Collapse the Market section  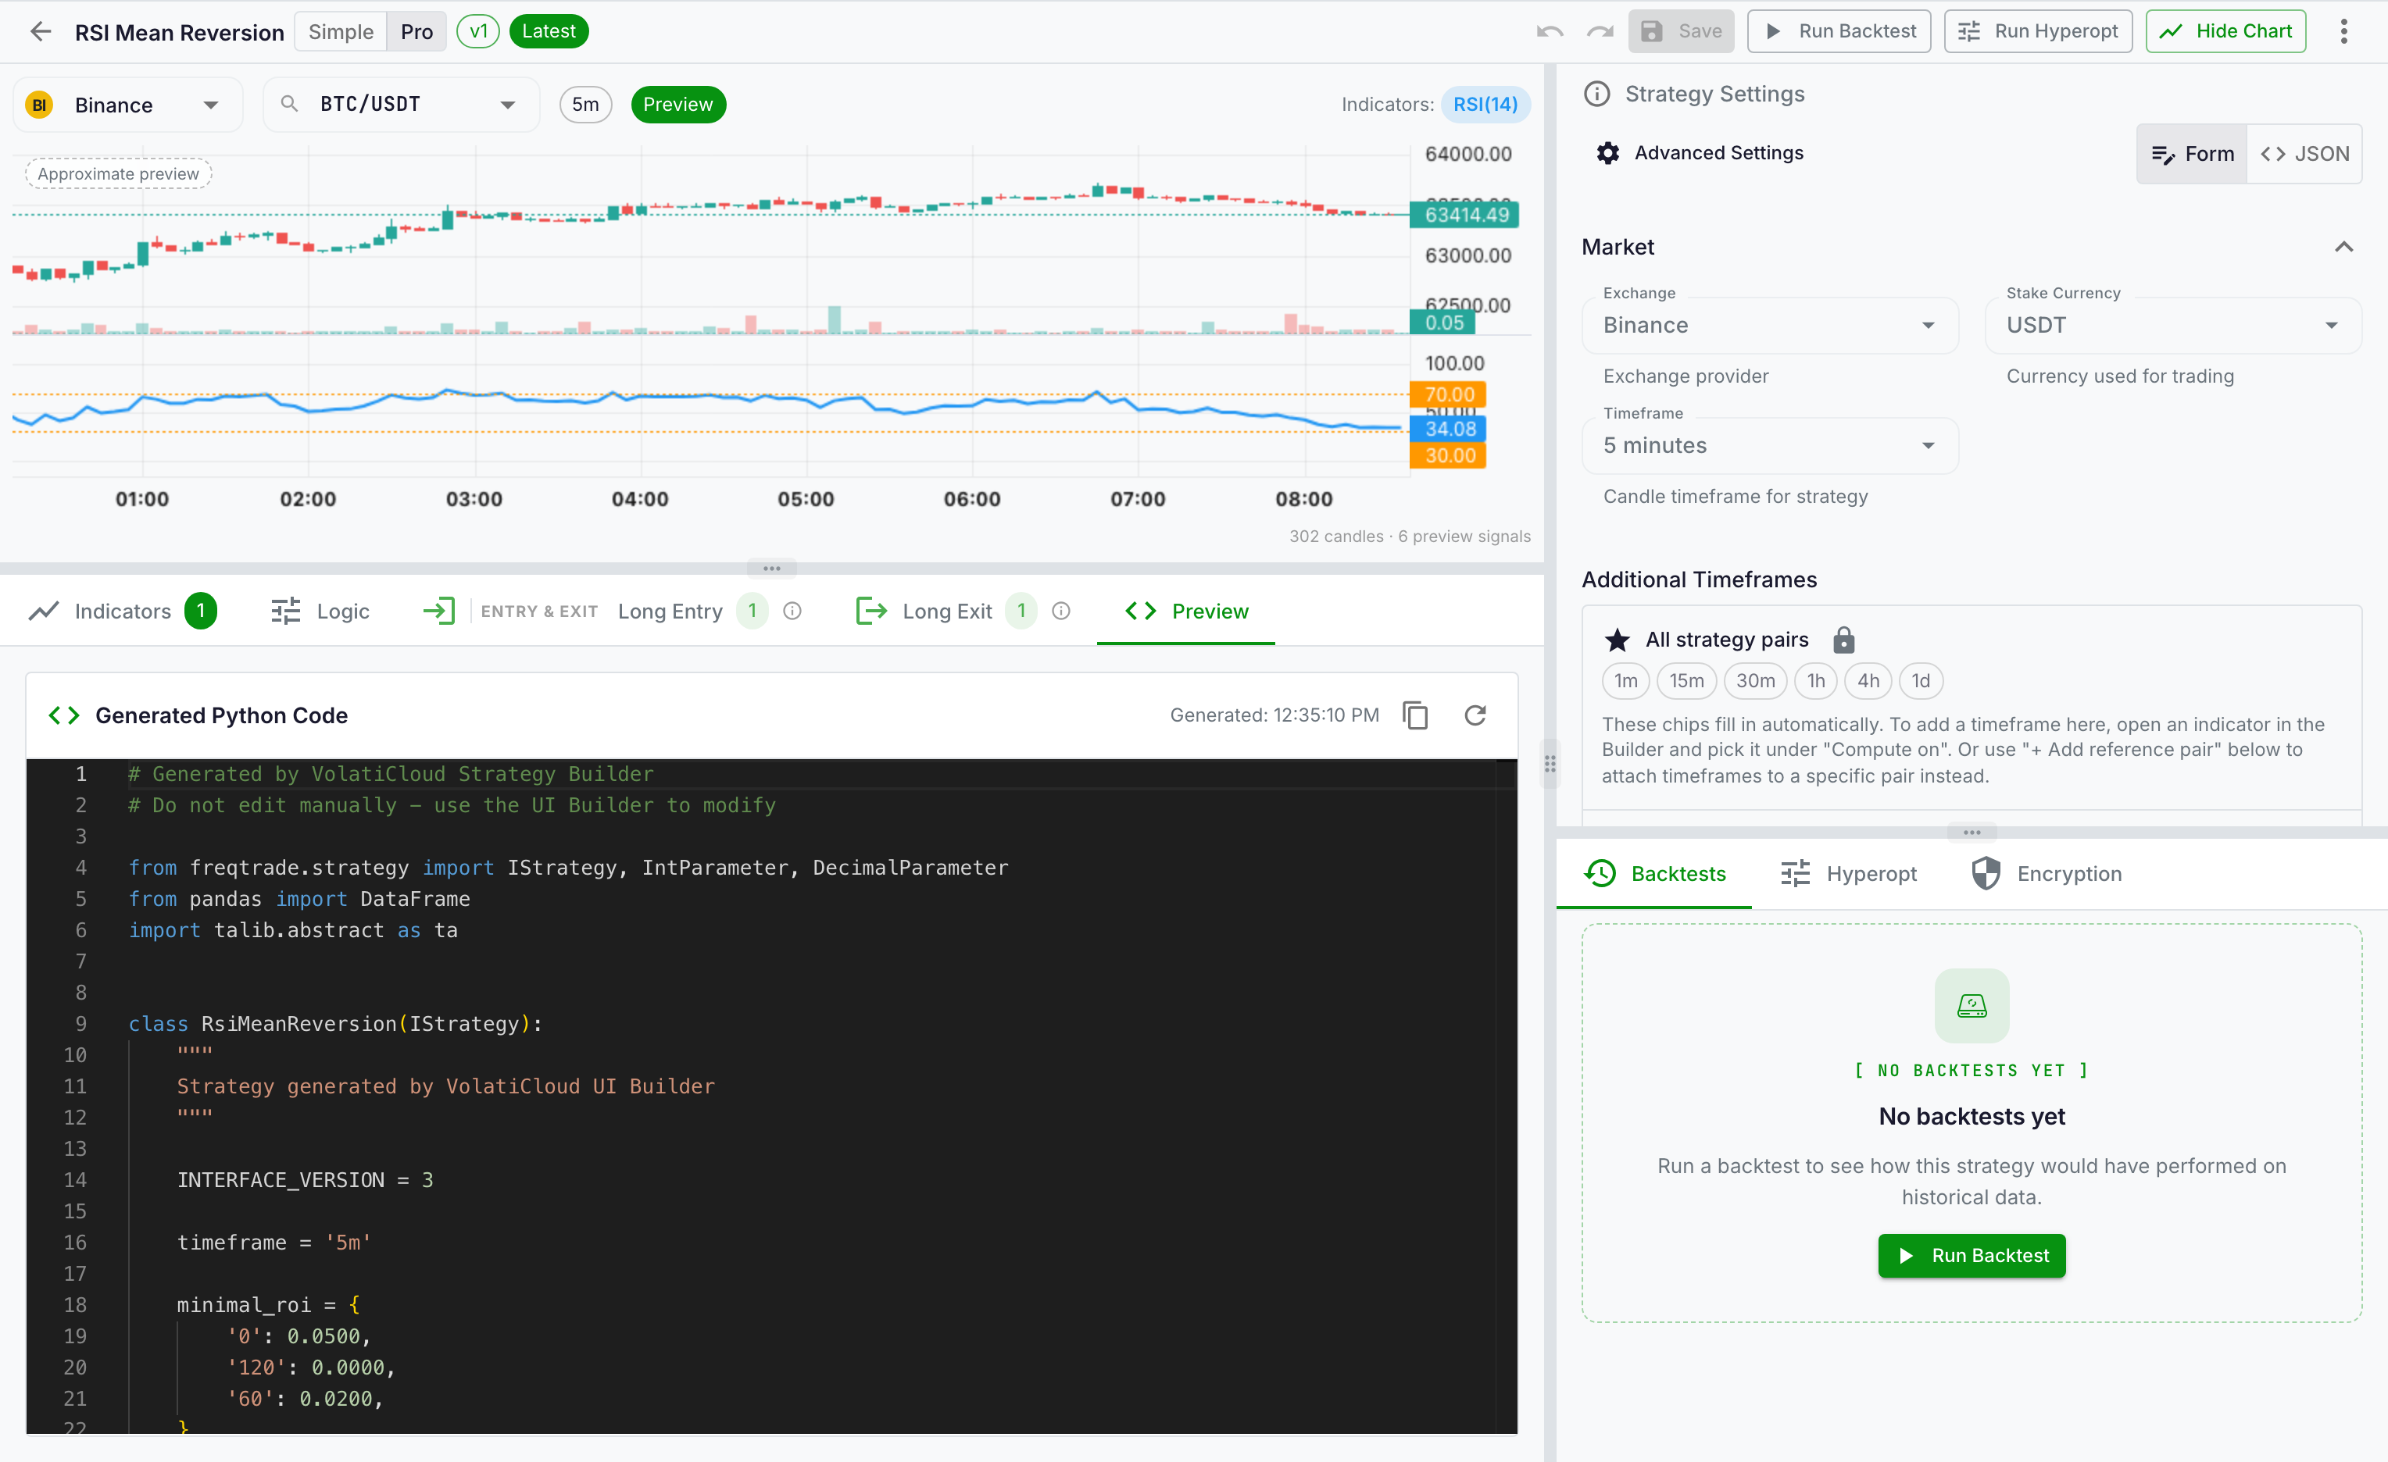point(2343,247)
